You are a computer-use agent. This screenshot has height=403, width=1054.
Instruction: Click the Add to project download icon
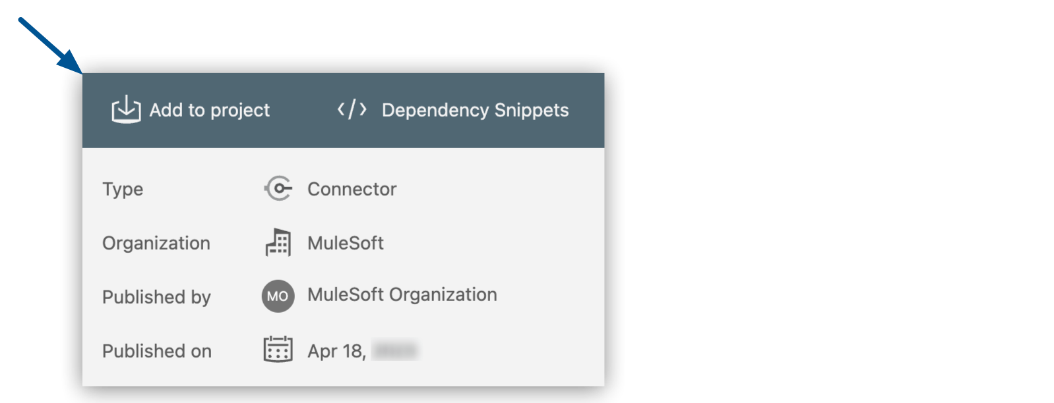point(126,110)
